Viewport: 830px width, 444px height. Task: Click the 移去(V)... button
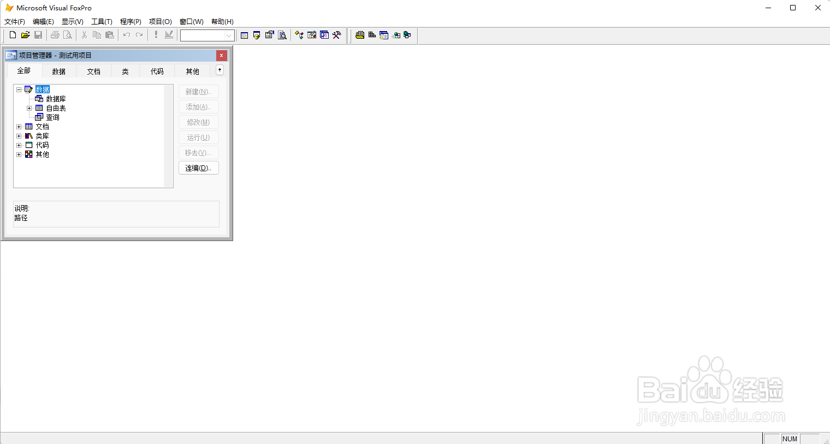[199, 153]
